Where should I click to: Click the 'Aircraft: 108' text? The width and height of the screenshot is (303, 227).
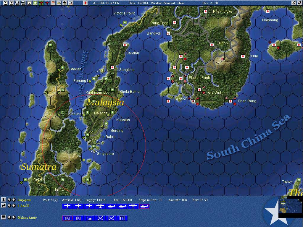click(178, 200)
